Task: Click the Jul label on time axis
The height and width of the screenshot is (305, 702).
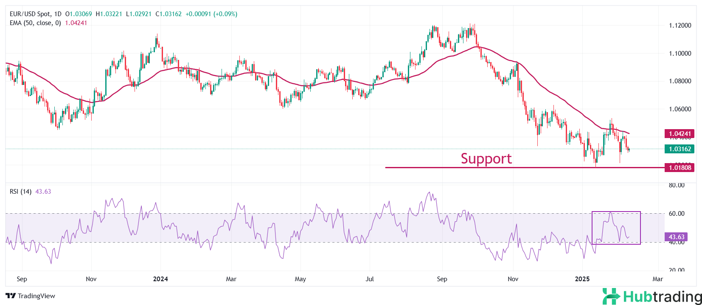Action: (x=370, y=279)
